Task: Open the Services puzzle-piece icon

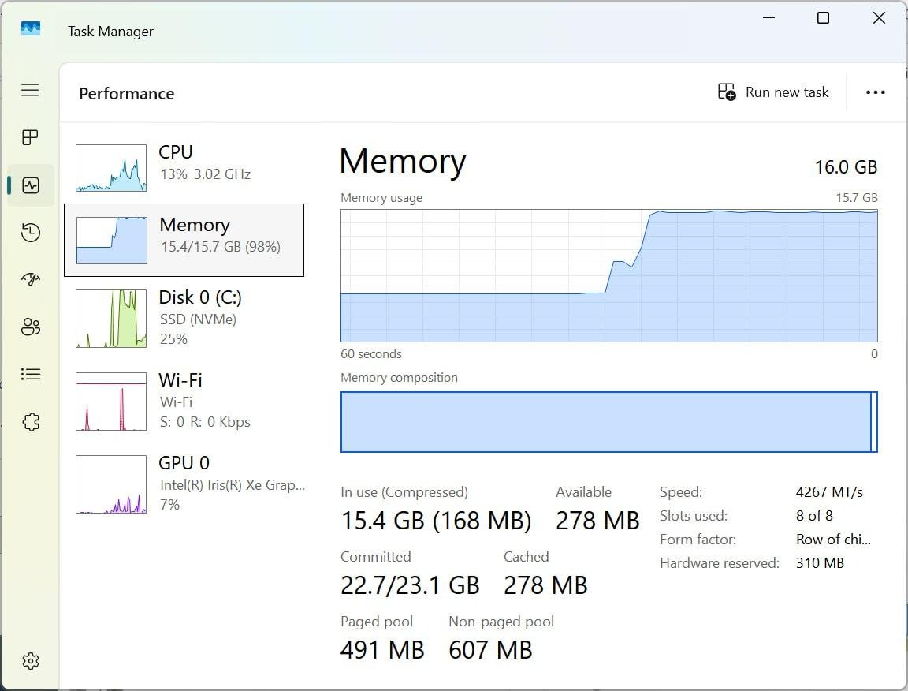Action: click(x=30, y=422)
